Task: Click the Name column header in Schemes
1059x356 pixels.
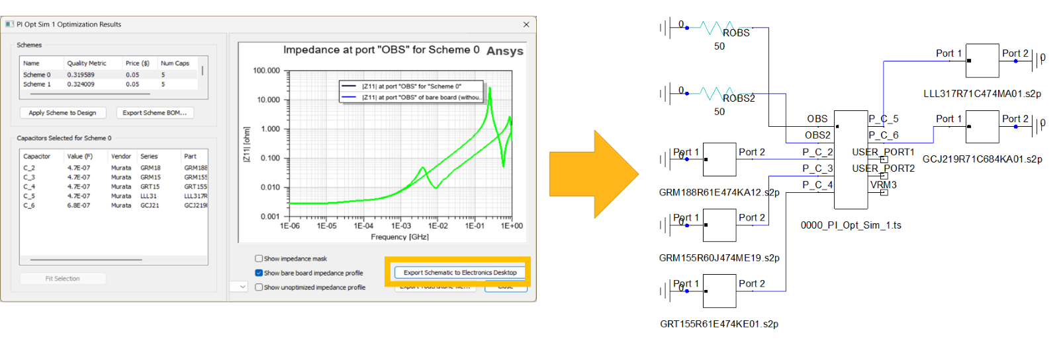Action: (42, 63)
